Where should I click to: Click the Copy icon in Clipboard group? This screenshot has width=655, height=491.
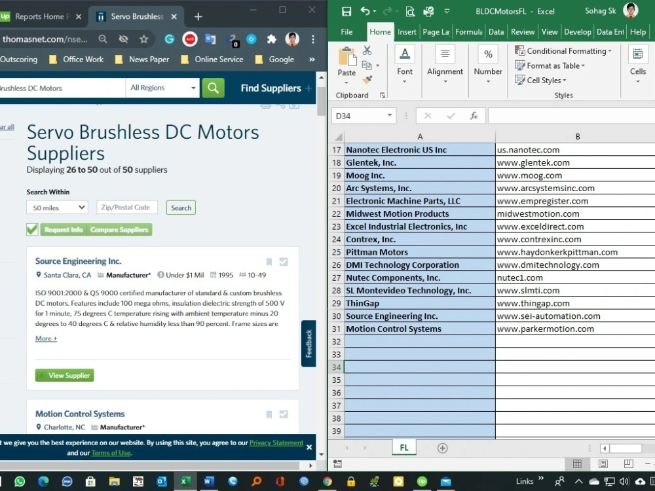click(366, 65)
